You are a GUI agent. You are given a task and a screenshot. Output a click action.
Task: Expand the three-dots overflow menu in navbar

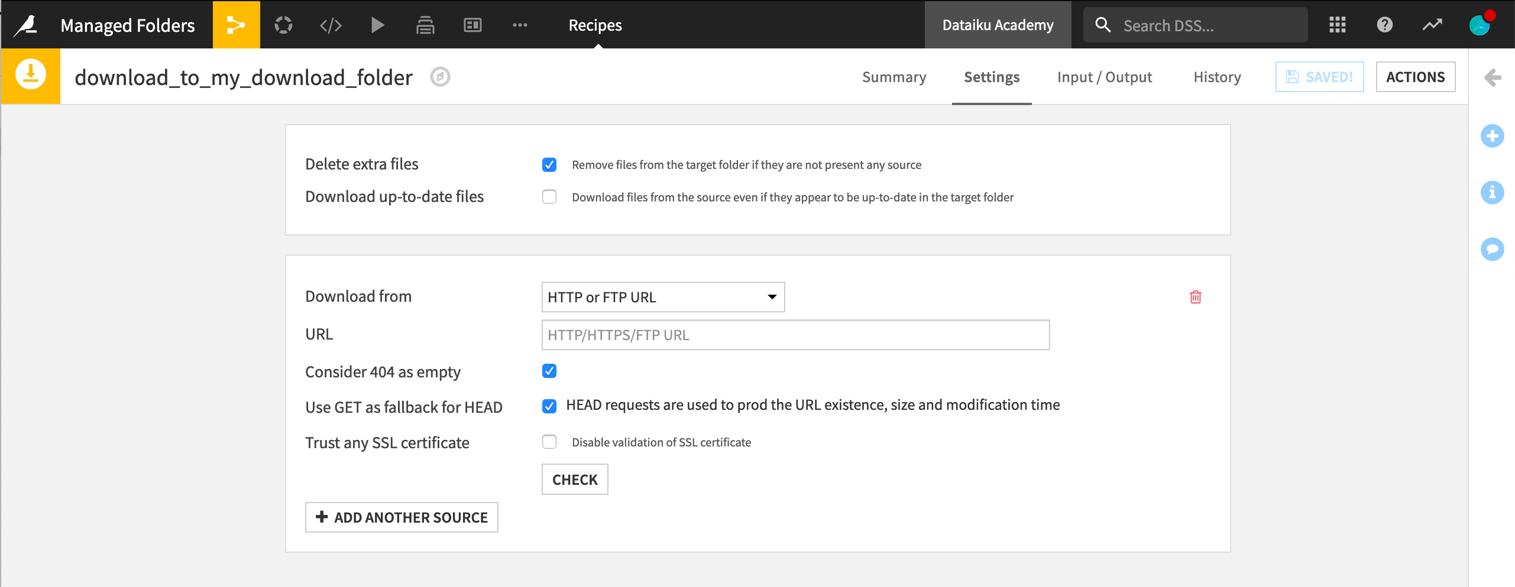coord(520,25)
